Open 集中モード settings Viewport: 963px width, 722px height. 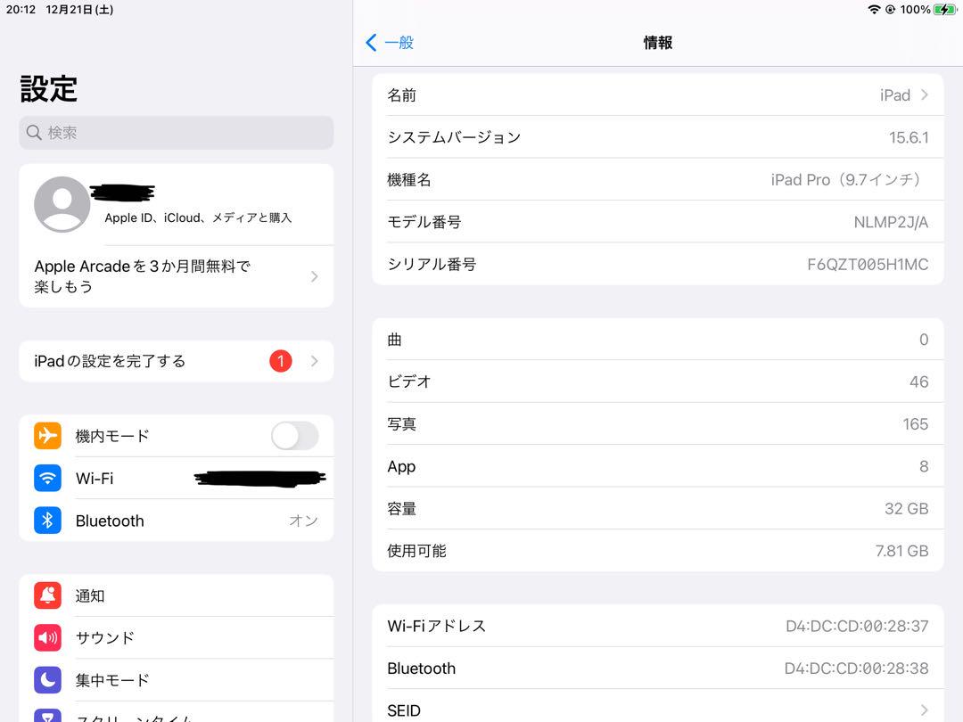coord(177,680)
